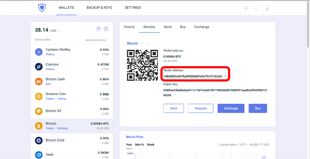Click Split link under Bitcoin Cash

point(48,84)
